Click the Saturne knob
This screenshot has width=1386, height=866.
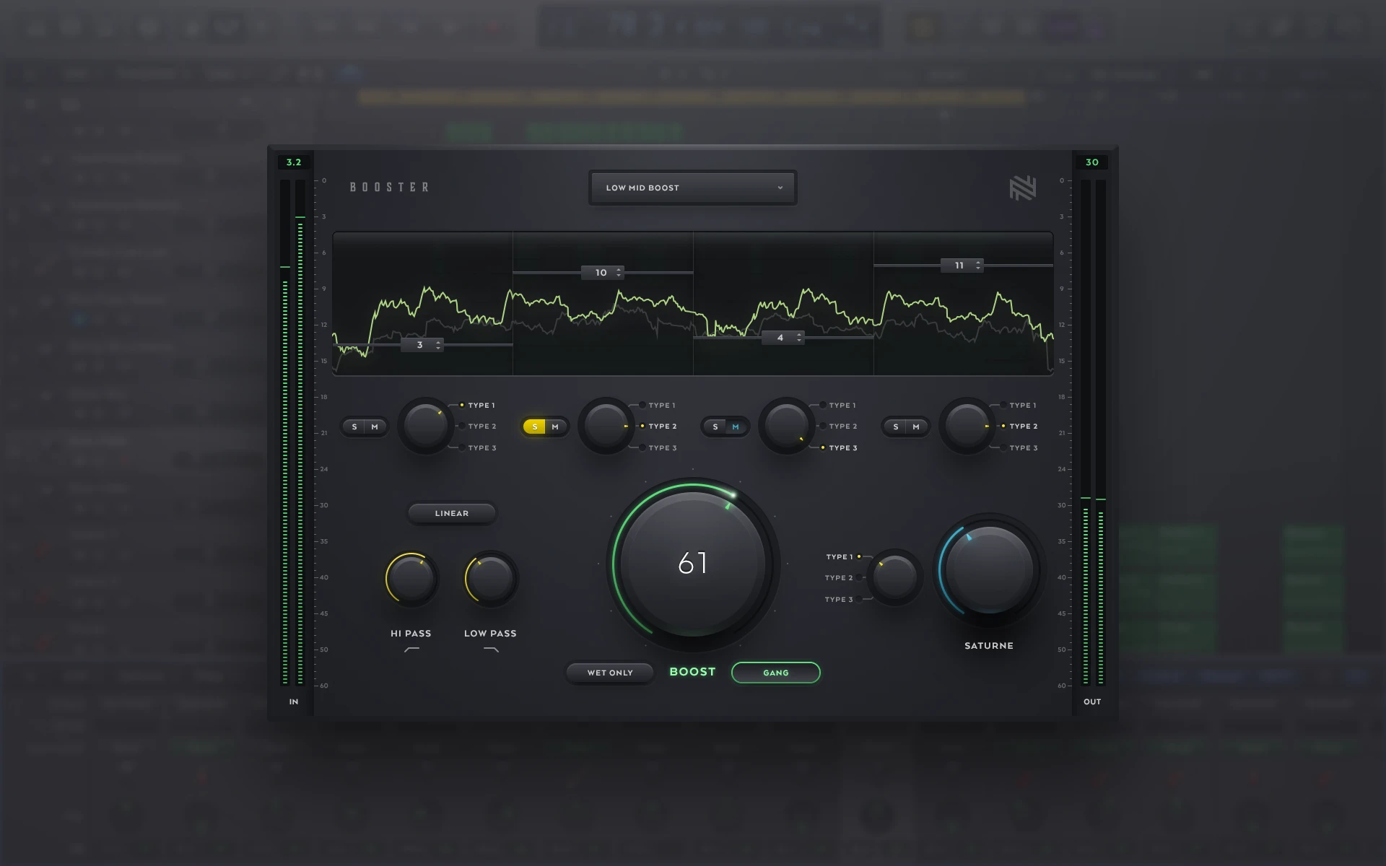click(988, 569)
